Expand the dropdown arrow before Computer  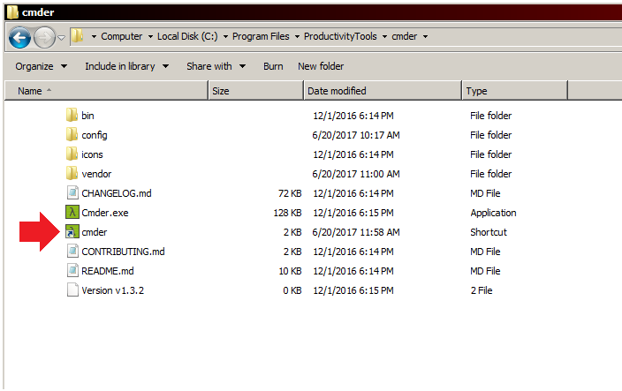(x=94, y=36)
